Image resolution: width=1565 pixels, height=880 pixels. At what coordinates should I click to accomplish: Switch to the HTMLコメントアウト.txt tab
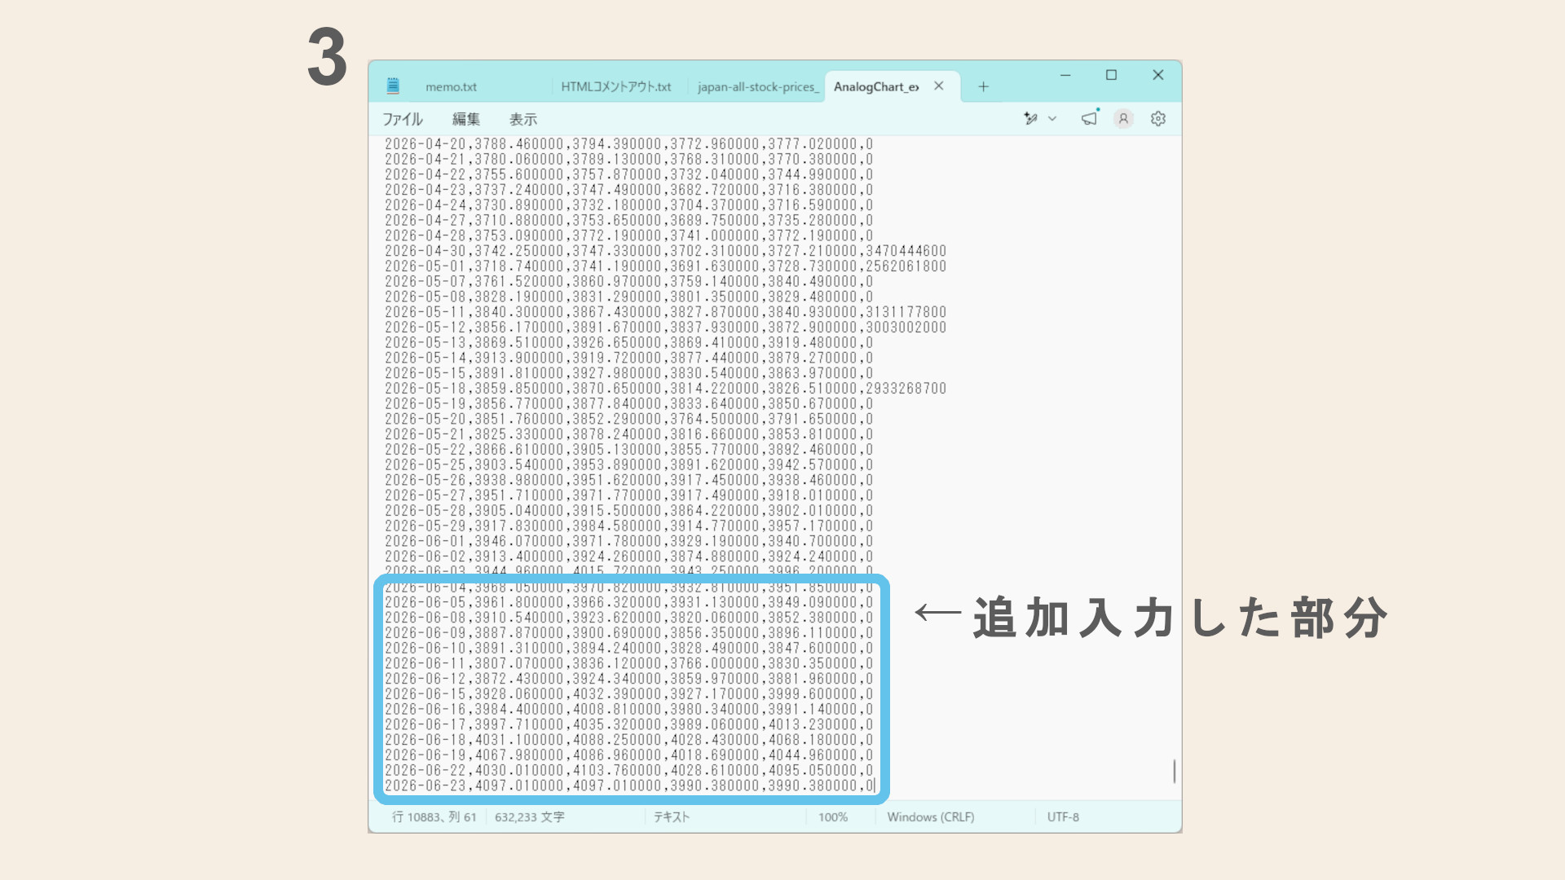pyautogui.click(x=615, y=86)
